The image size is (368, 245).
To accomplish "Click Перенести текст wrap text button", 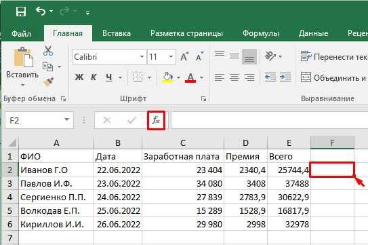I will pyautogui.click(x=333, y=56).
